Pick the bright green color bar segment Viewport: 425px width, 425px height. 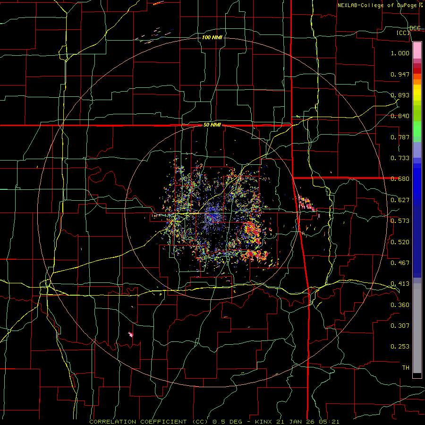click(417, 129)
